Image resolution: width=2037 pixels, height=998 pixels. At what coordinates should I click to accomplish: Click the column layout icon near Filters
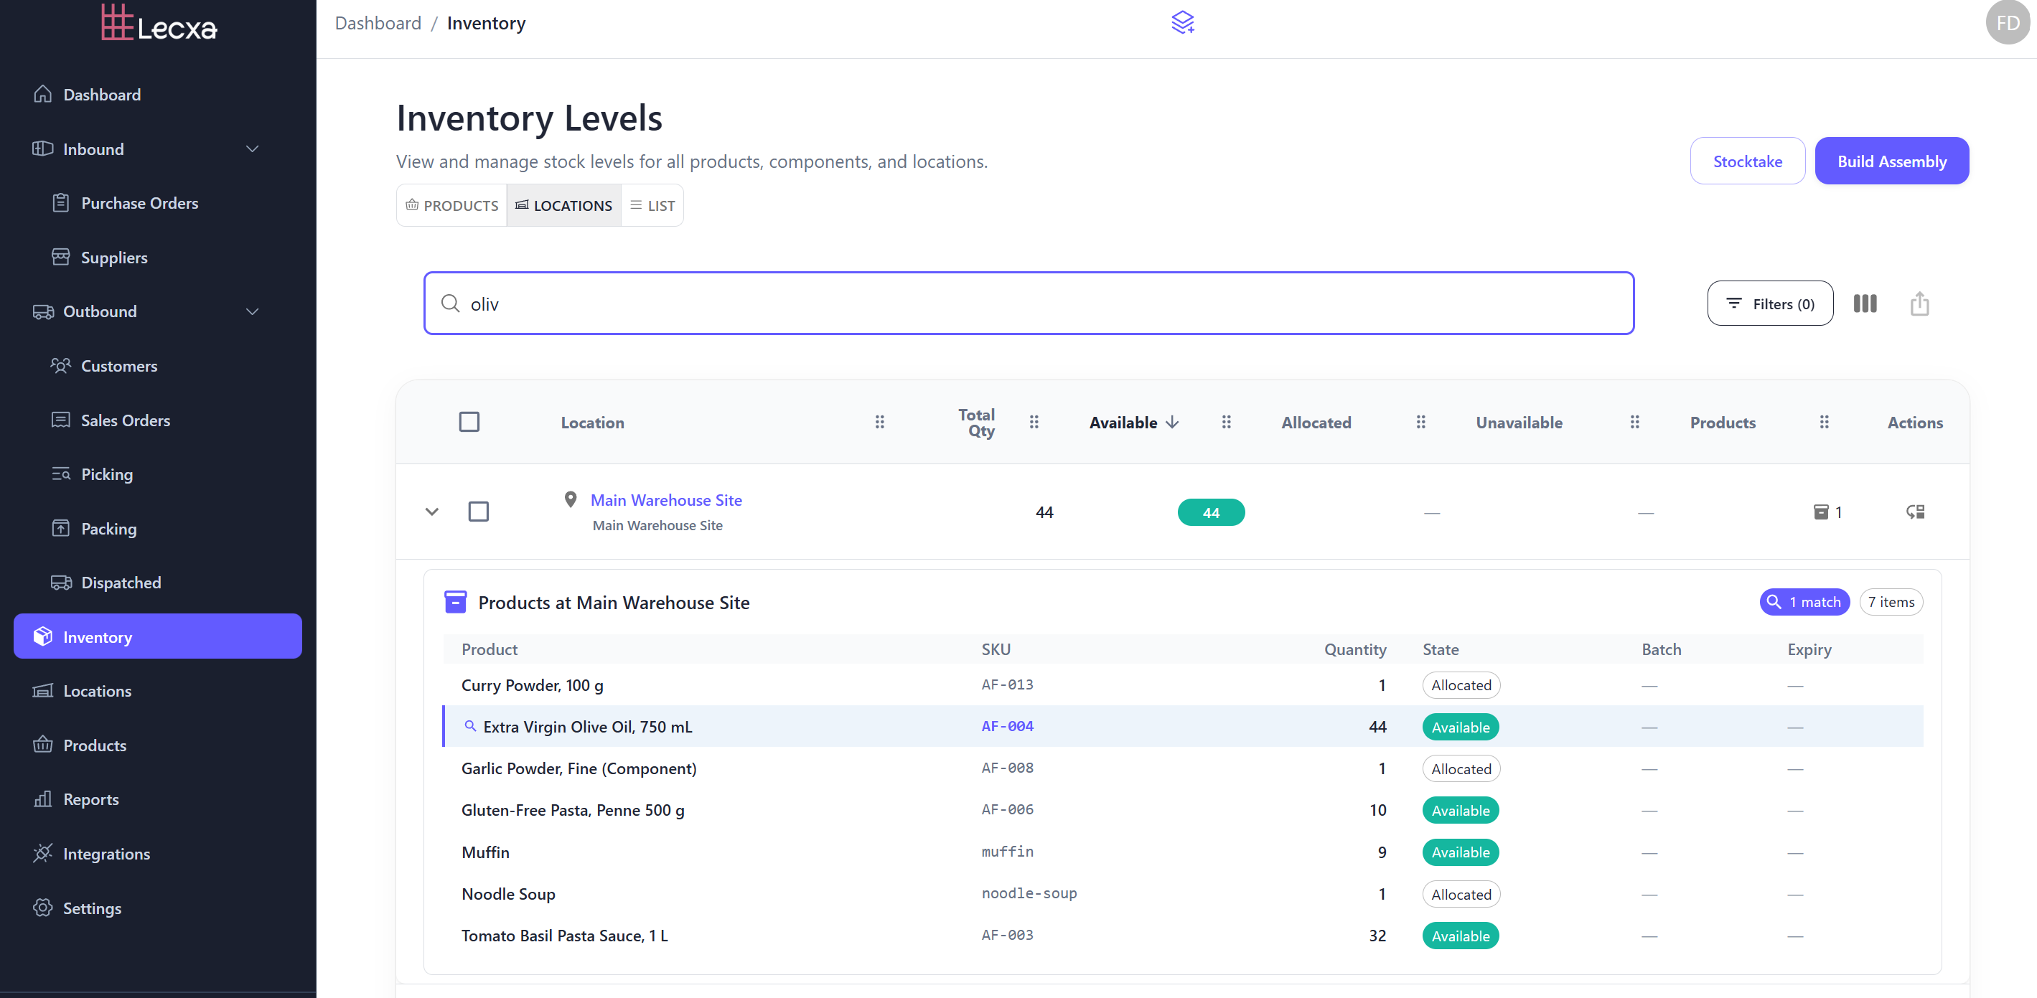[1864, 303]
